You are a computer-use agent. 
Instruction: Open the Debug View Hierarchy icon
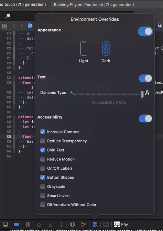[73, 224]
